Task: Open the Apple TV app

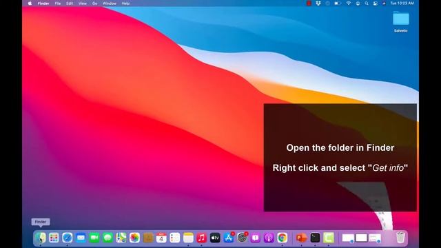Action: point(215,238)
